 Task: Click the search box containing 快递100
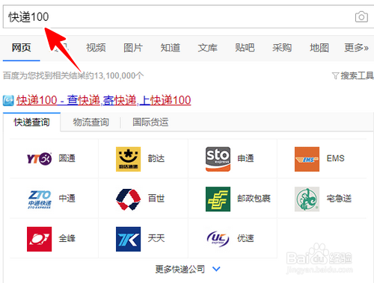[188, 16]
